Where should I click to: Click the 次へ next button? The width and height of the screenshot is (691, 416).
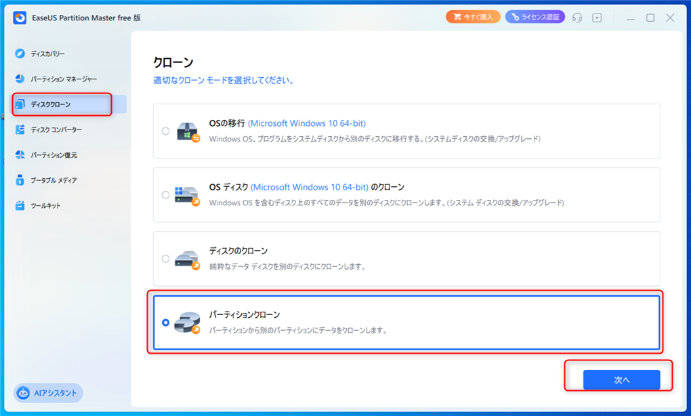(621, 380)
